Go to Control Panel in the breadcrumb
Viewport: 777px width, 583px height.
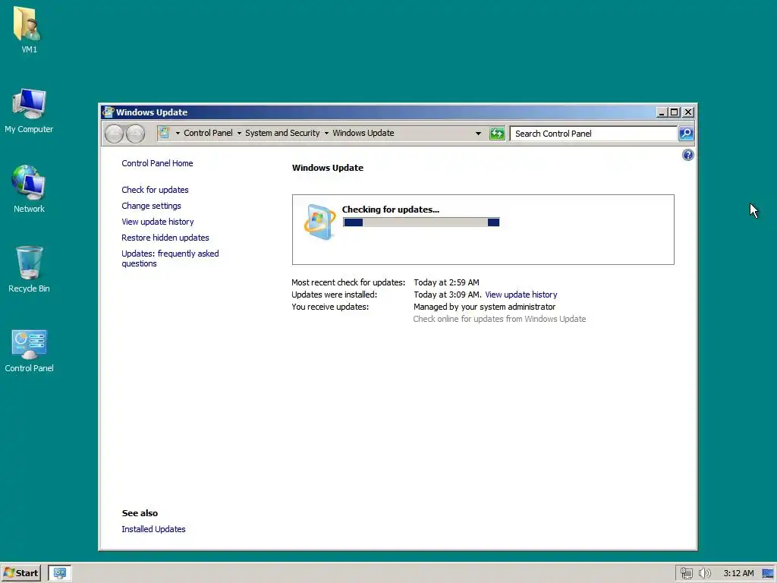click(208, 133)
